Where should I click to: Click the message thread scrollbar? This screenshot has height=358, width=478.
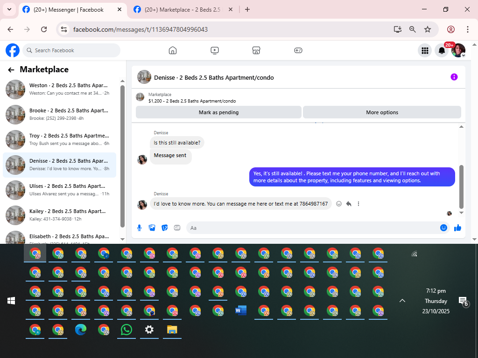[x=461, y=187]
